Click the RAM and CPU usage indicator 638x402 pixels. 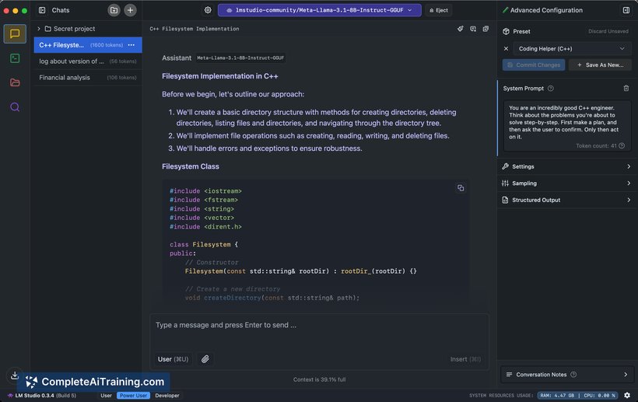click(577, 396)
